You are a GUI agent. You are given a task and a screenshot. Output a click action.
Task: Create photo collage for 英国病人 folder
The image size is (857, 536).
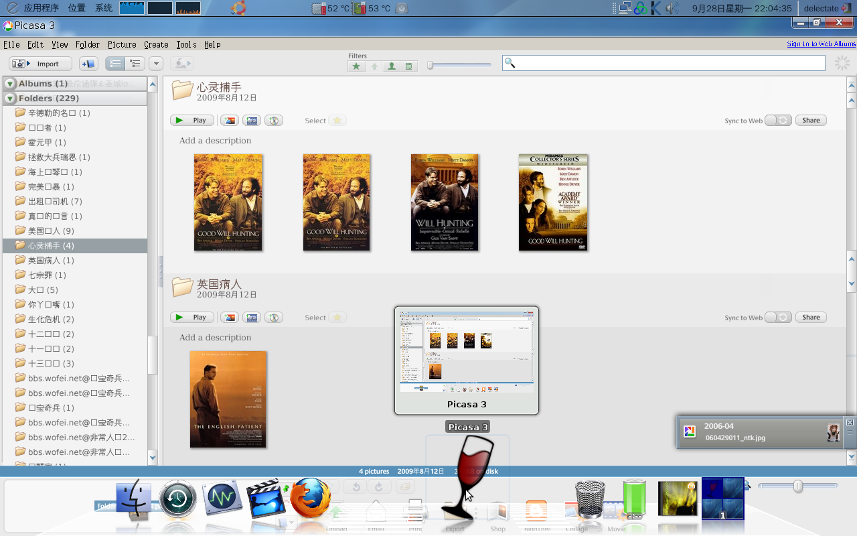(230, 318)
